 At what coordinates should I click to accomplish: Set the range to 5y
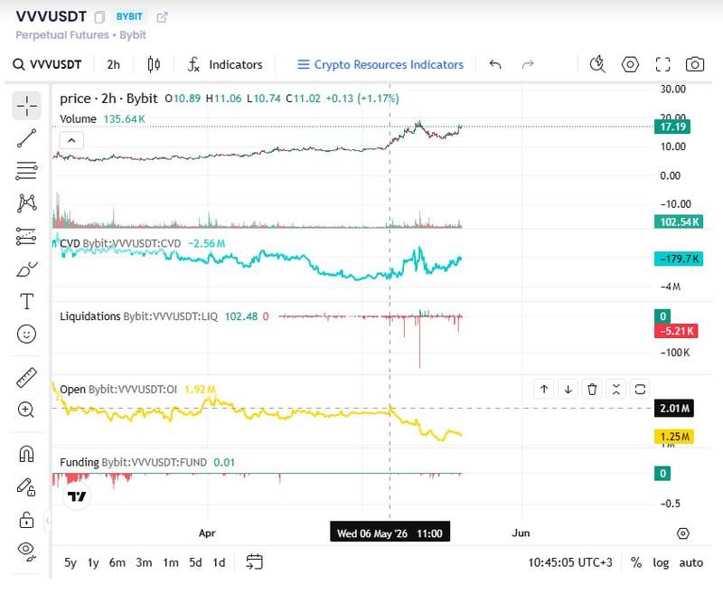tap(70, 562)
